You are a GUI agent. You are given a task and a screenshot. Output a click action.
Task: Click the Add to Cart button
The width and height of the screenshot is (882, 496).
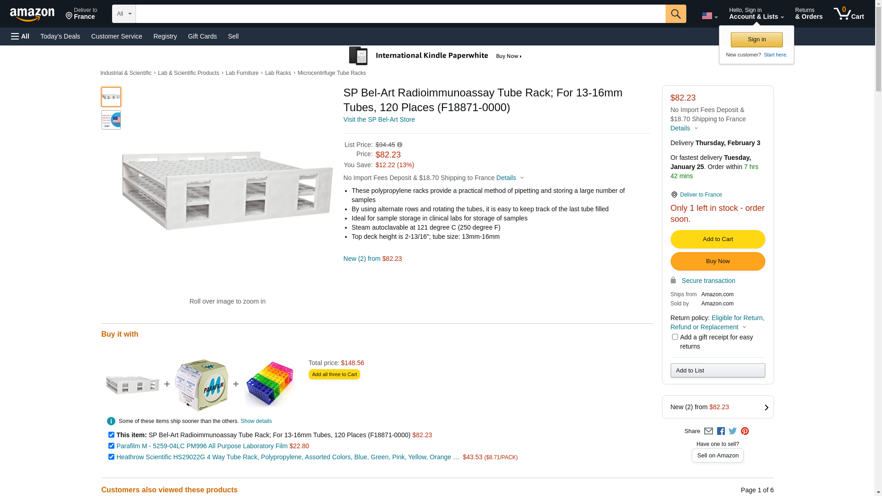[718, 239]
